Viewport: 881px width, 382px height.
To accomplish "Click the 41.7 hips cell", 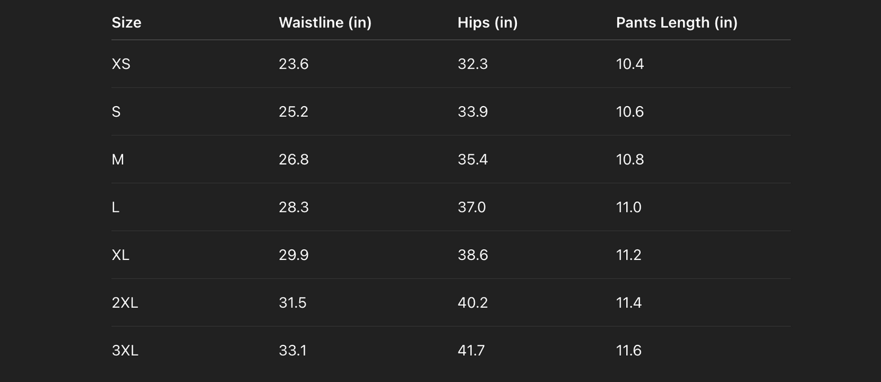I will point(471,350).
